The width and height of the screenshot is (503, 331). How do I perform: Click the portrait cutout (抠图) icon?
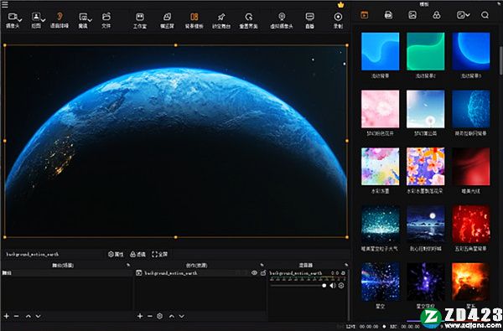[36, 17]
